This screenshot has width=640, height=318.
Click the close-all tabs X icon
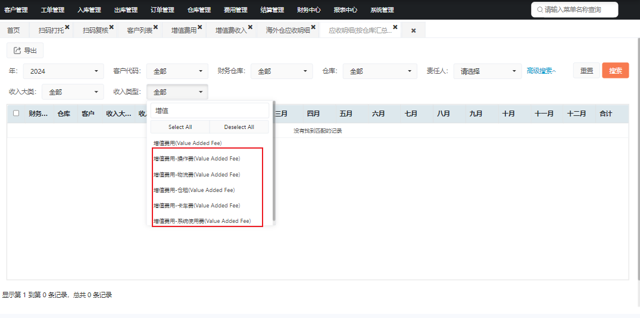[413, 30]
